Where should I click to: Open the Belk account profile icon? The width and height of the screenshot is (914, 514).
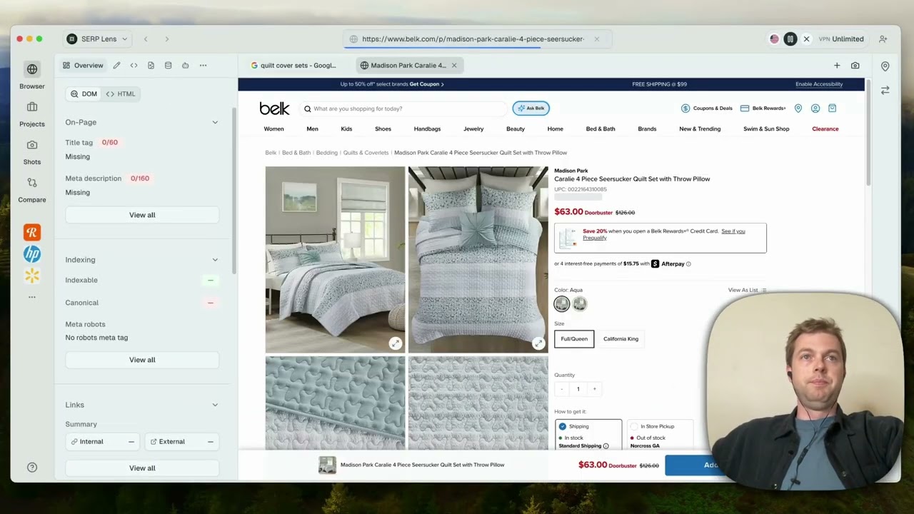815,109
